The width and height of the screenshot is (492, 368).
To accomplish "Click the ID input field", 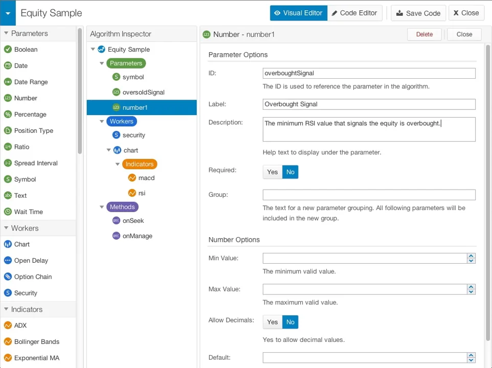I will pos(369,73).
